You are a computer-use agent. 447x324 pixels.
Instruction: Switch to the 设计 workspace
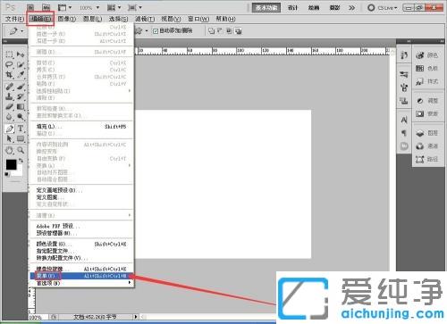coord(292,8)
